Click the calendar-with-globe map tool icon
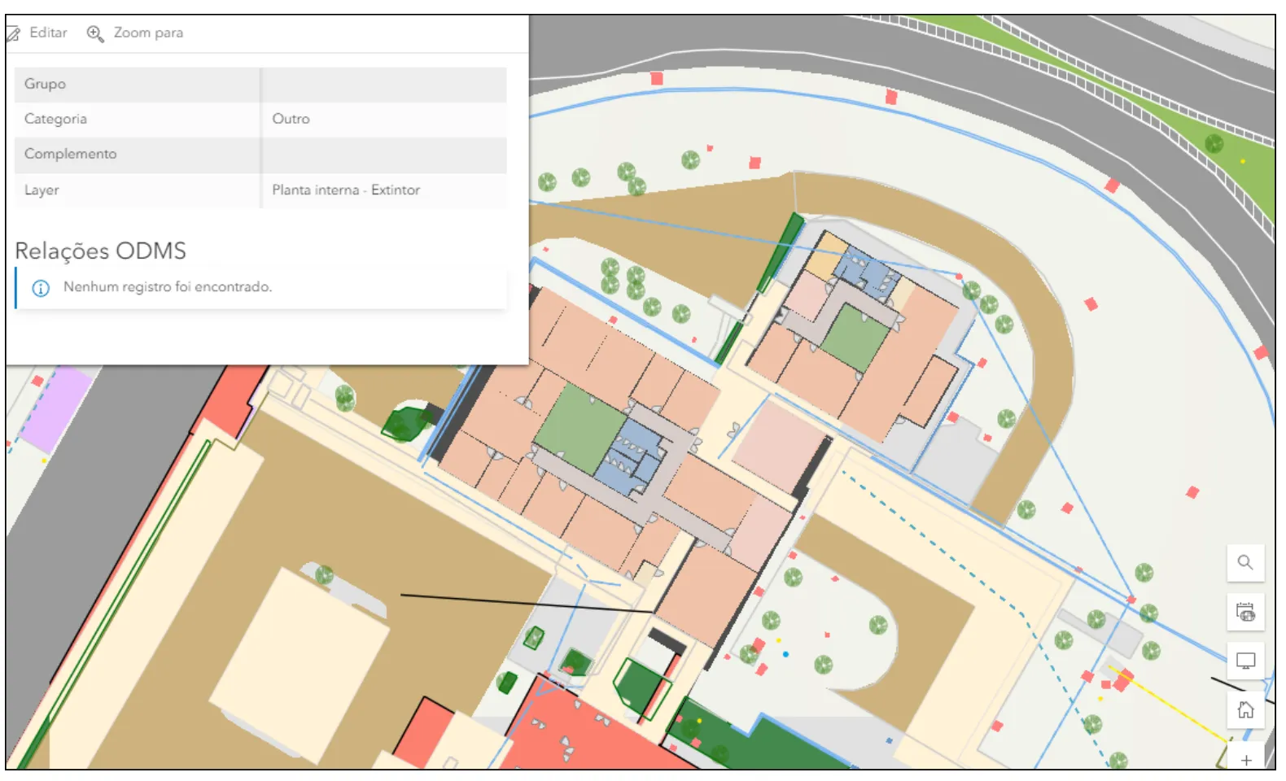This screenshot has height=781, width=1286. tap(1245, 612)
